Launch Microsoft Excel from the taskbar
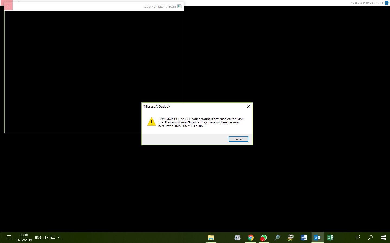 pyautogui.click(x=330, y=238)
